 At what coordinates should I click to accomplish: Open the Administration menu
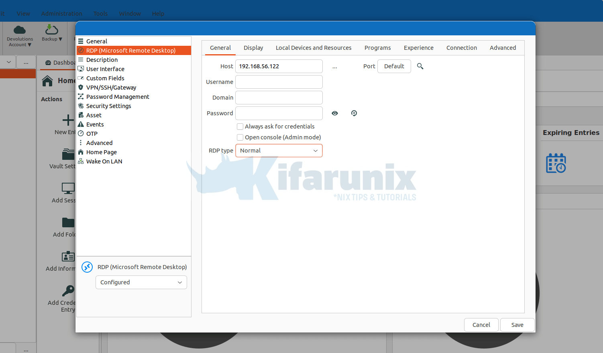click(61, 13)
